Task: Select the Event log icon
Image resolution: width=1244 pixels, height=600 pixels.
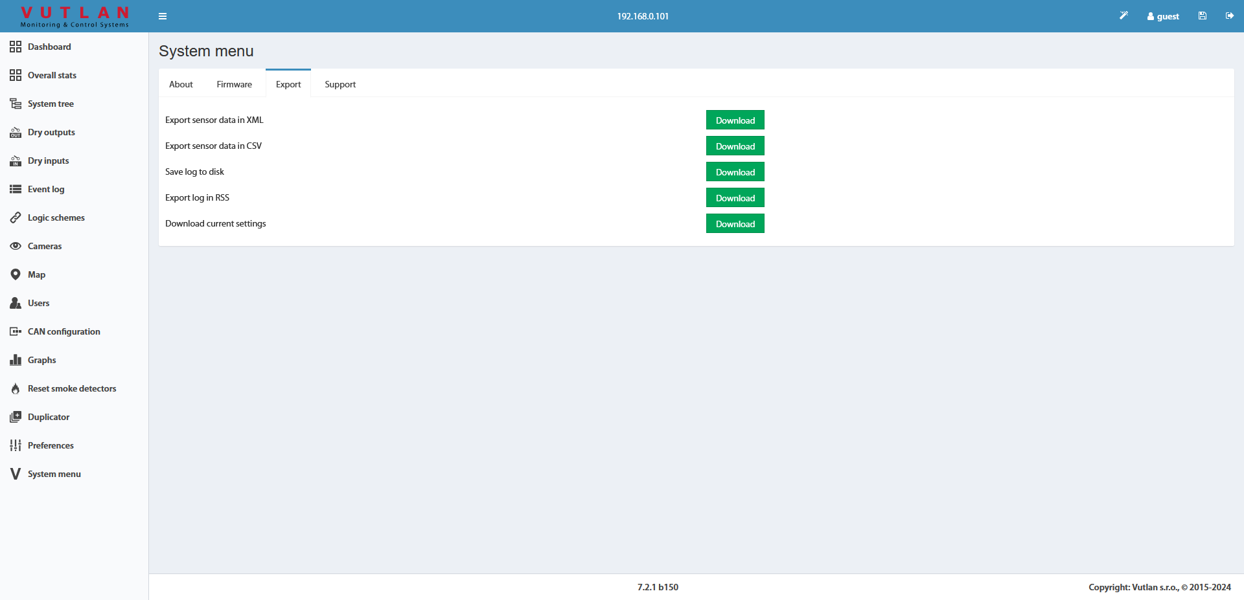Action: pyautogui.click(x=16, y=188)
